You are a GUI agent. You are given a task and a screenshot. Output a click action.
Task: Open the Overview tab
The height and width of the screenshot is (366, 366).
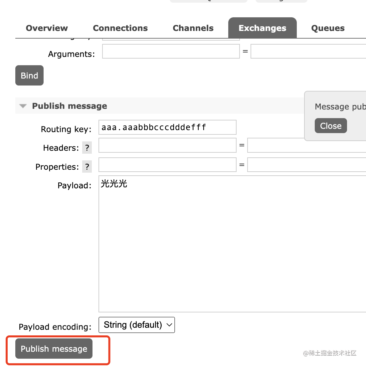pyautogui.click(x=47, y=28)
